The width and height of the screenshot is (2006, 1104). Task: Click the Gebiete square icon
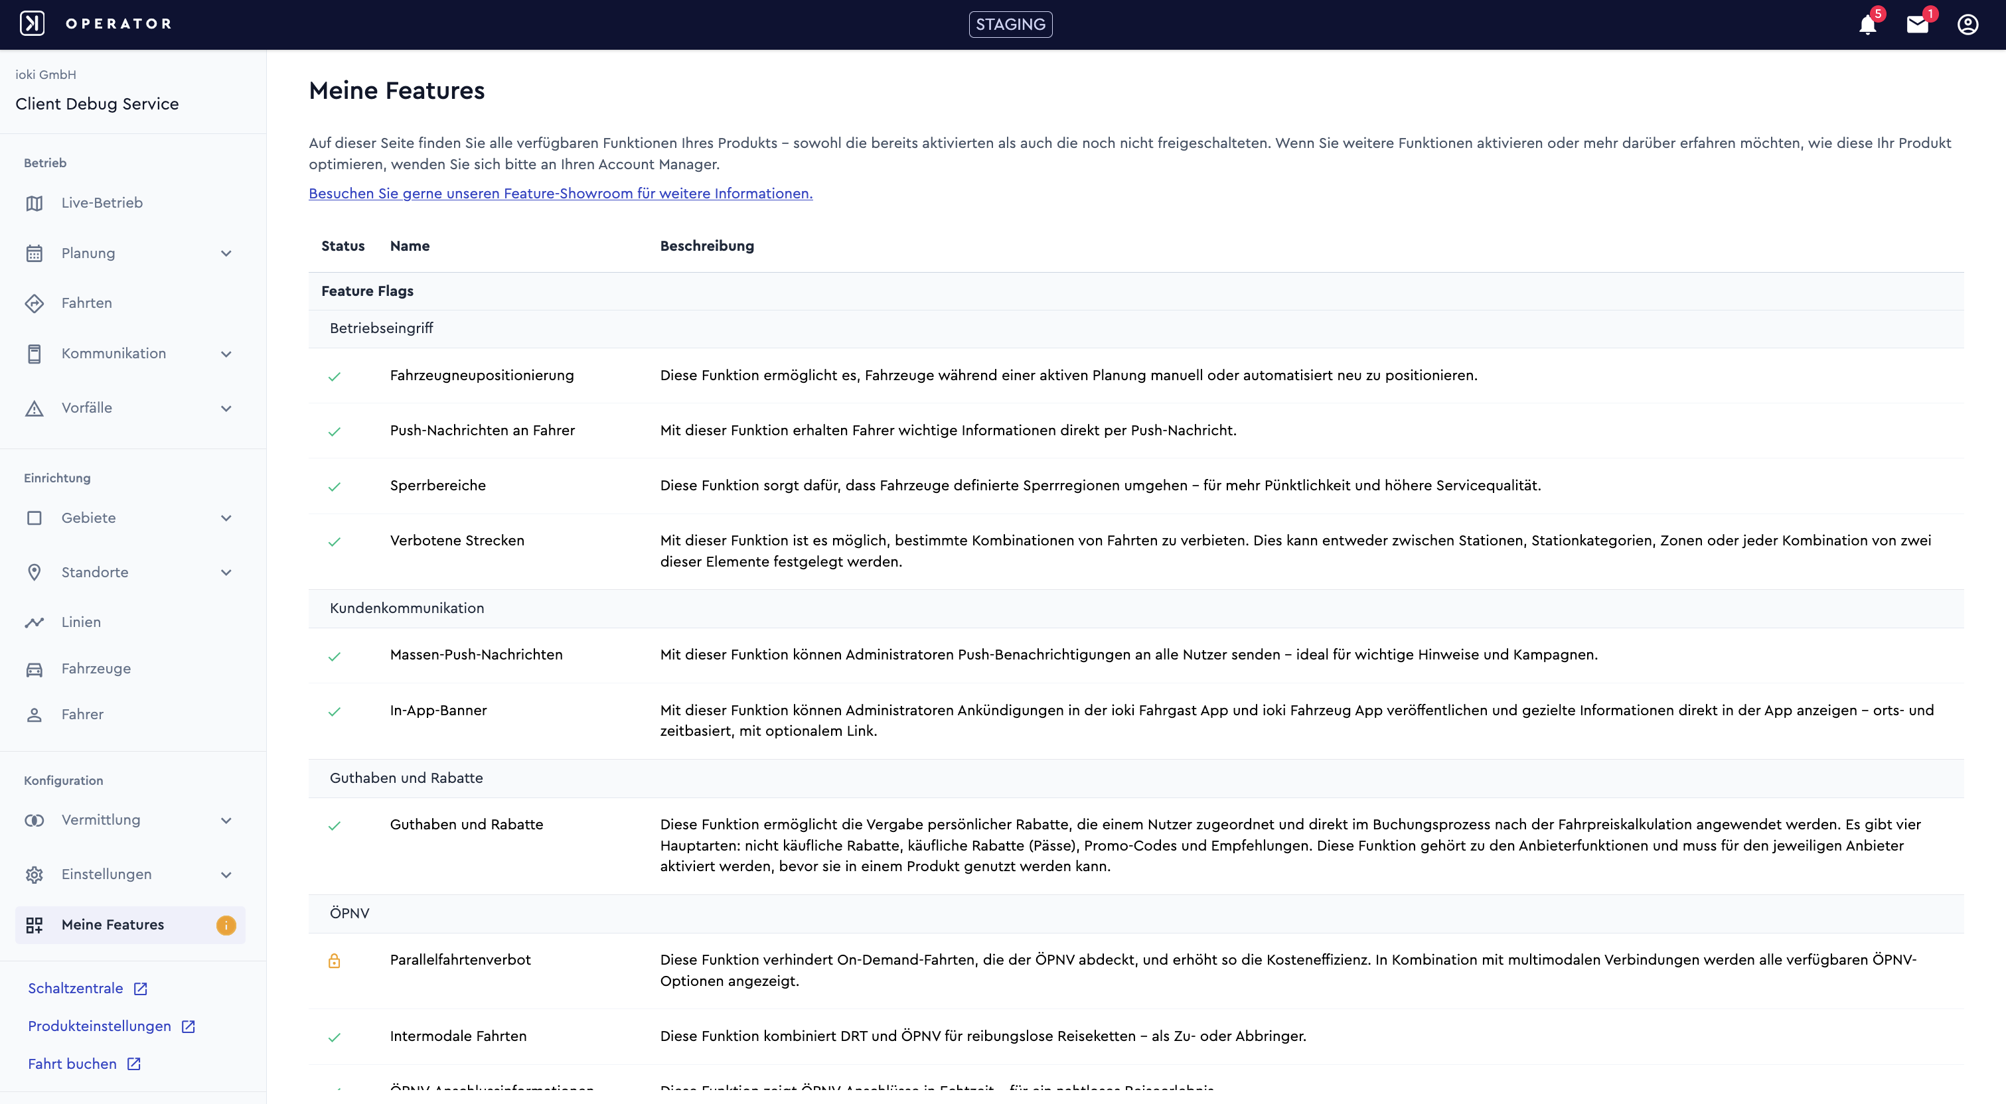point(35,519)
